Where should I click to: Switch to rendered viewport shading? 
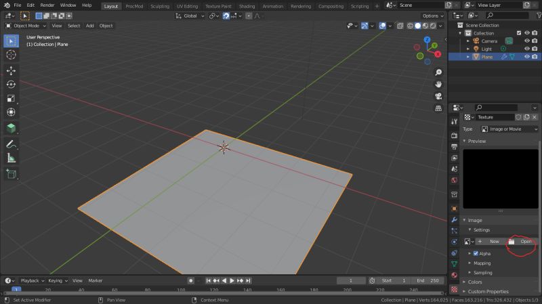pyautogui.click(x=433, y=26)
